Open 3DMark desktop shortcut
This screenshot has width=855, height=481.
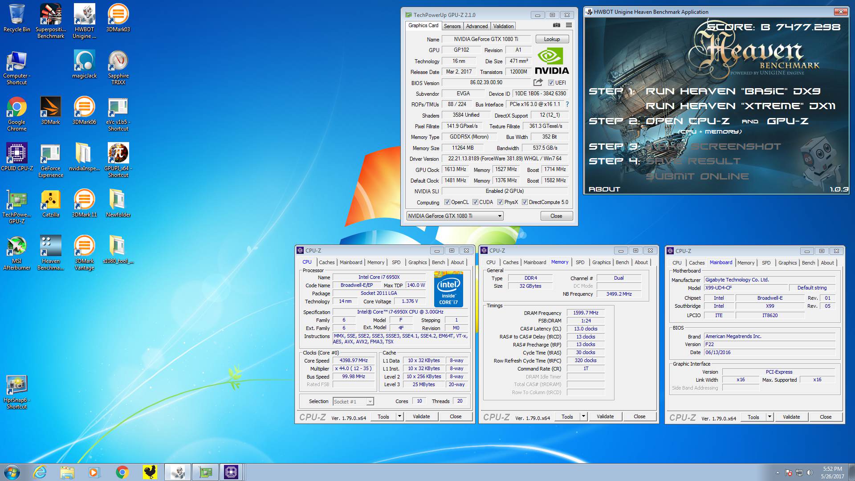[x=50, y=111]
